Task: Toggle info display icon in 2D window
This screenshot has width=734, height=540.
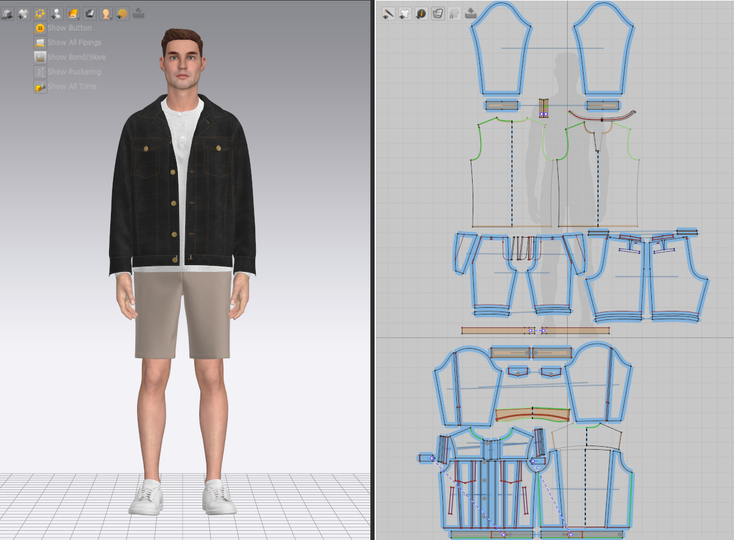Action: pos(422,13)
